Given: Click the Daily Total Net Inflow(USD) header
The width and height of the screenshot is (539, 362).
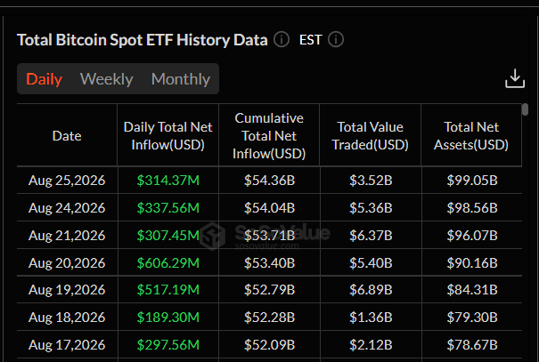Looking at the screenshot, I should [x=167, y=136].
